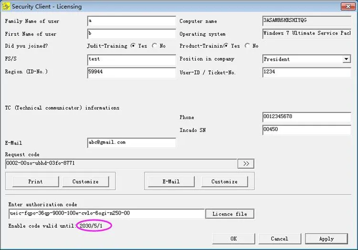Click the 'TC (Technical communicator) informations' label
The image size is (358, 250).
(62, 108)
